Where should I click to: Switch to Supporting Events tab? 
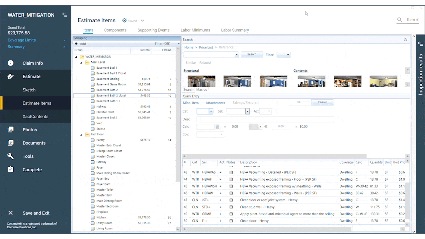(x=153, y=30)
